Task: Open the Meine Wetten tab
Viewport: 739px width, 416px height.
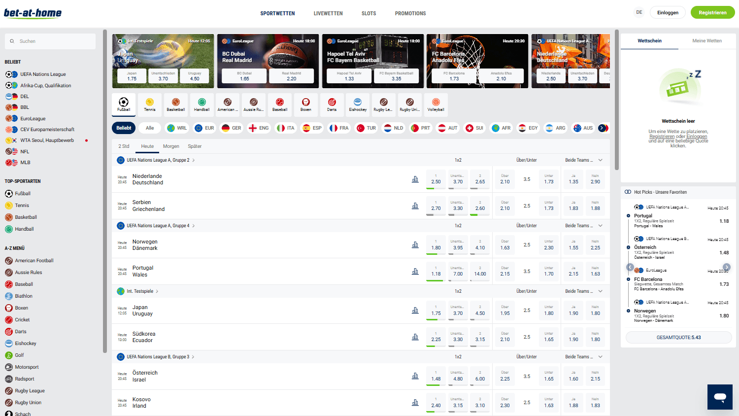Action: 707,41
